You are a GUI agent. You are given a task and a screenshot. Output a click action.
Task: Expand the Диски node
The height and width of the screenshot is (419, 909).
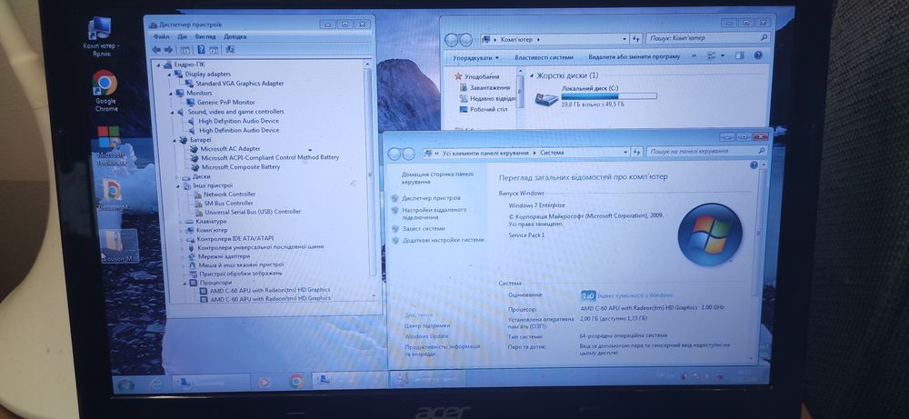(177, 176)
